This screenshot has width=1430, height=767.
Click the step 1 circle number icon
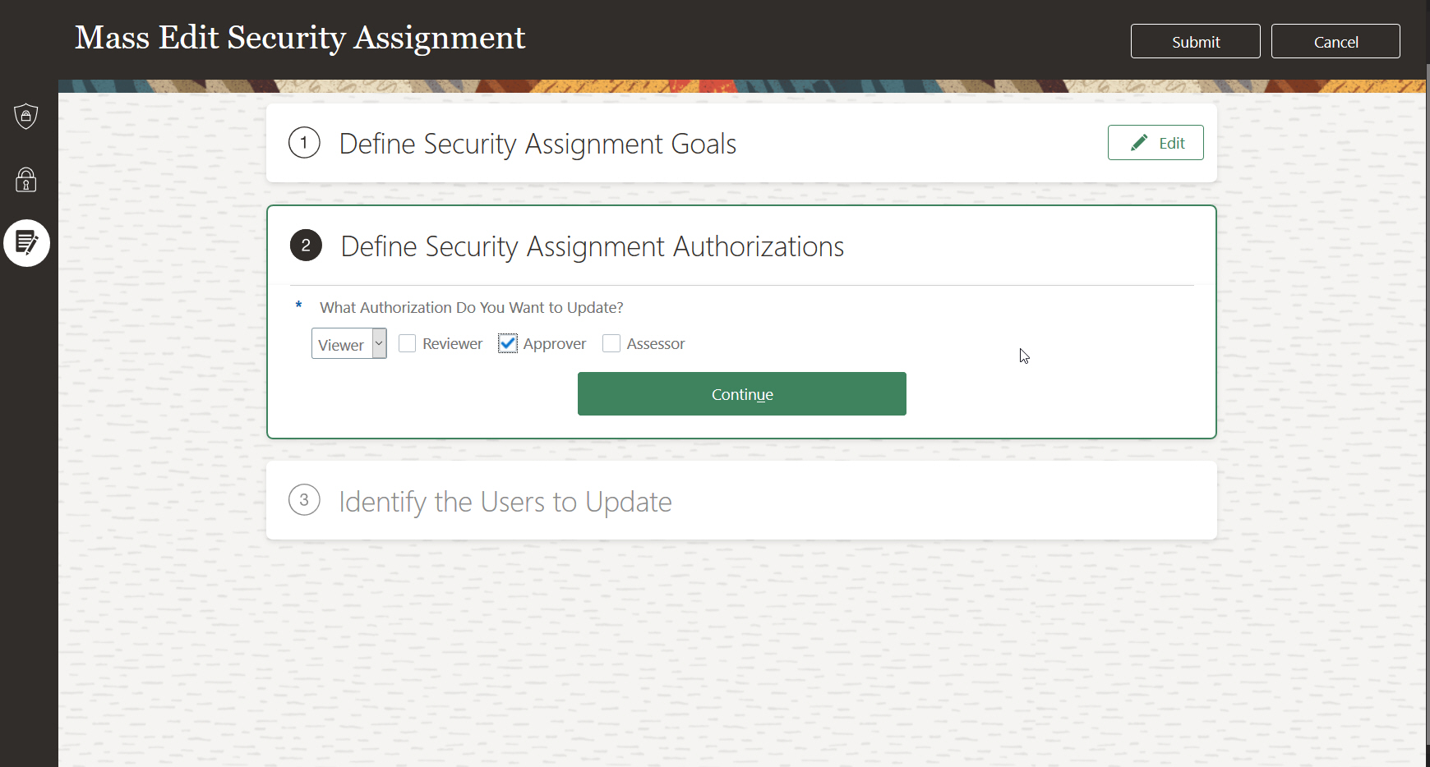point(304,143)
